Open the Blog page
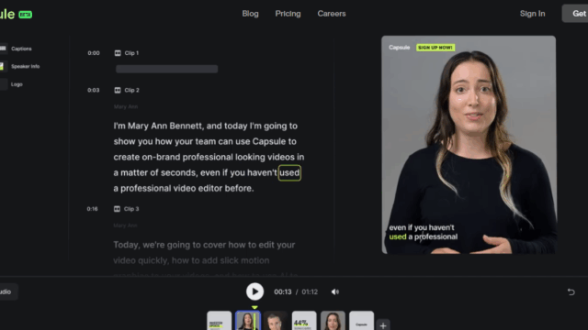 [250, 14]
